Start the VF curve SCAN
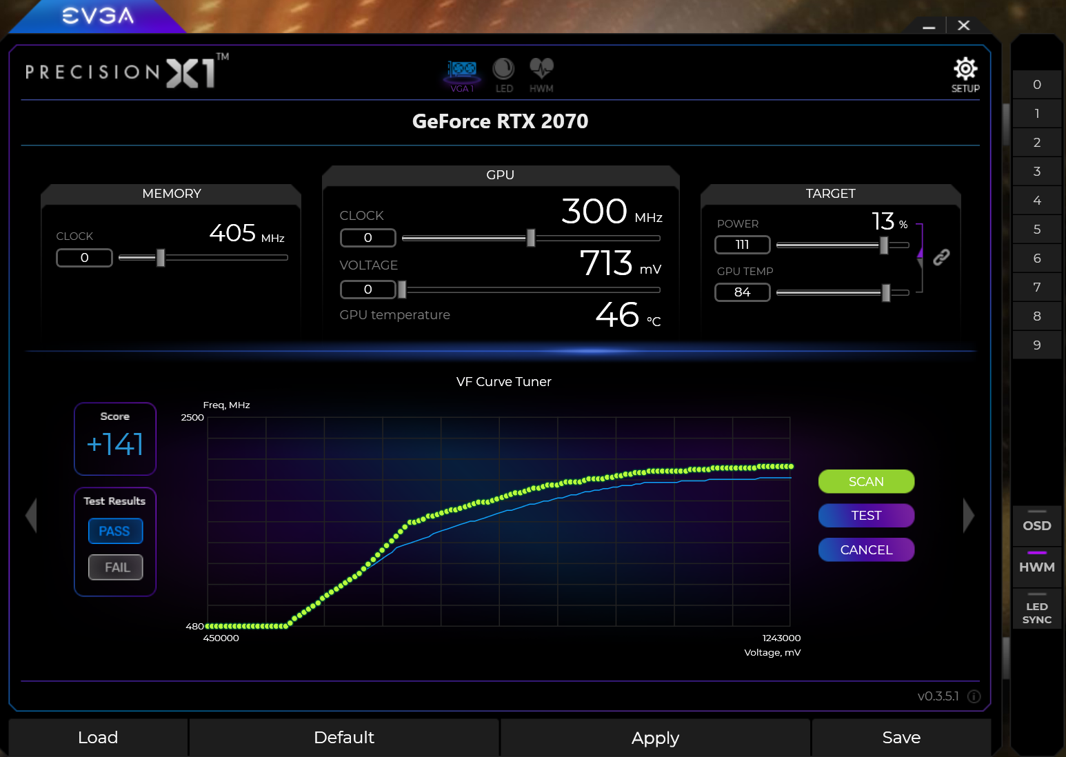 pos(866,481)
